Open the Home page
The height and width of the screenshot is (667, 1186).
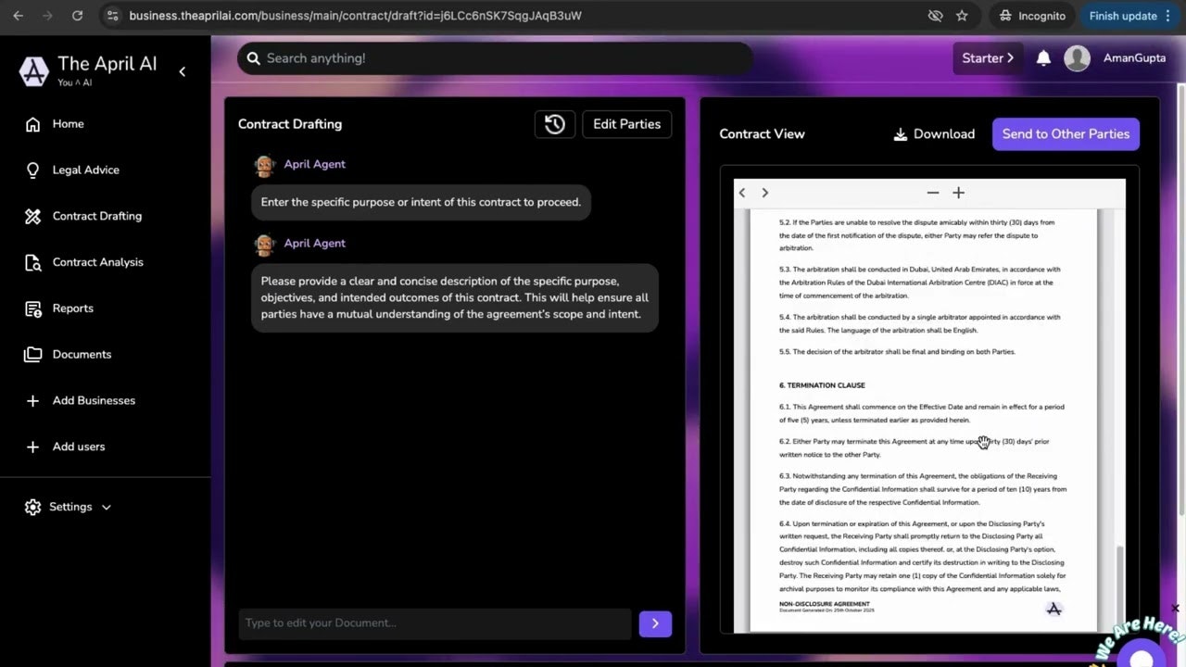pos(68,124)
